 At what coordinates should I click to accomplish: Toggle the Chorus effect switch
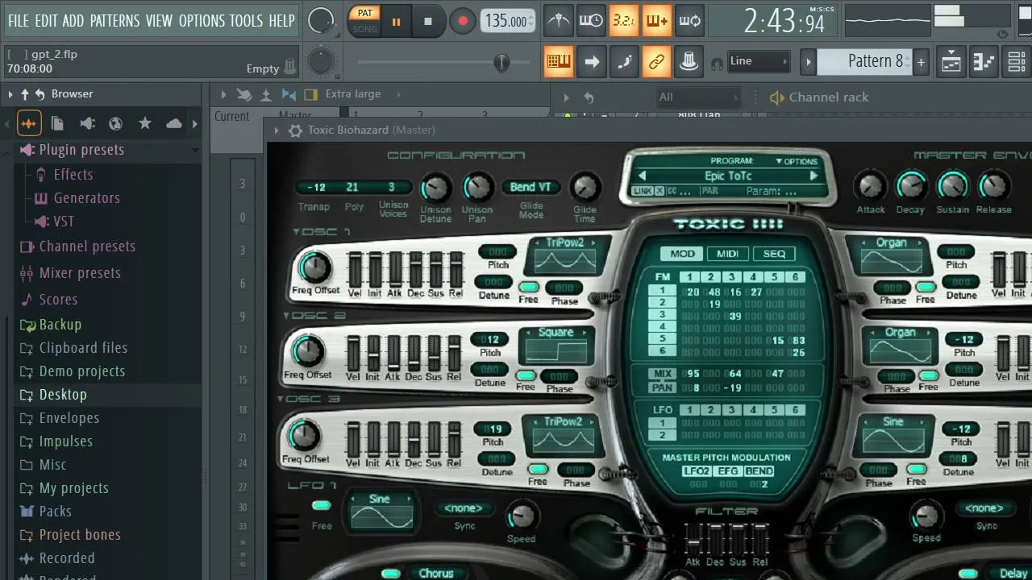point(391,574)
